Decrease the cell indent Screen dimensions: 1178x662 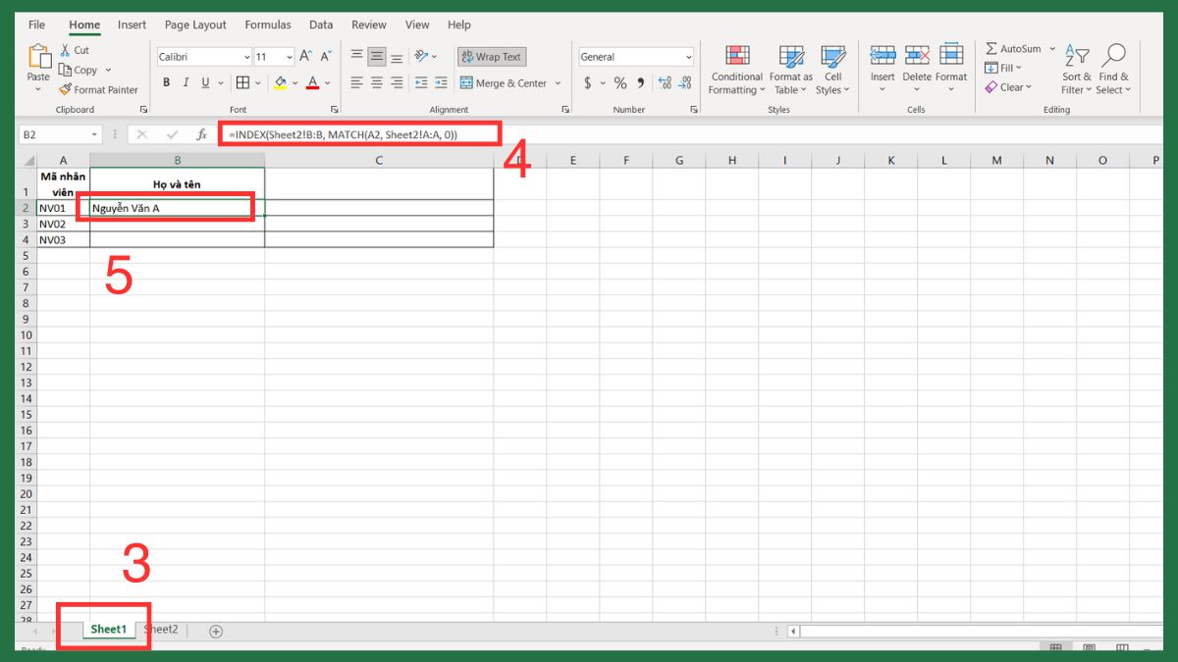(421, 83)
